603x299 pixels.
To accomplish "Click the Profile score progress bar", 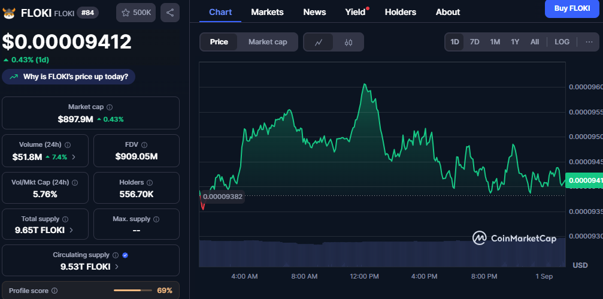I will 132,291.
